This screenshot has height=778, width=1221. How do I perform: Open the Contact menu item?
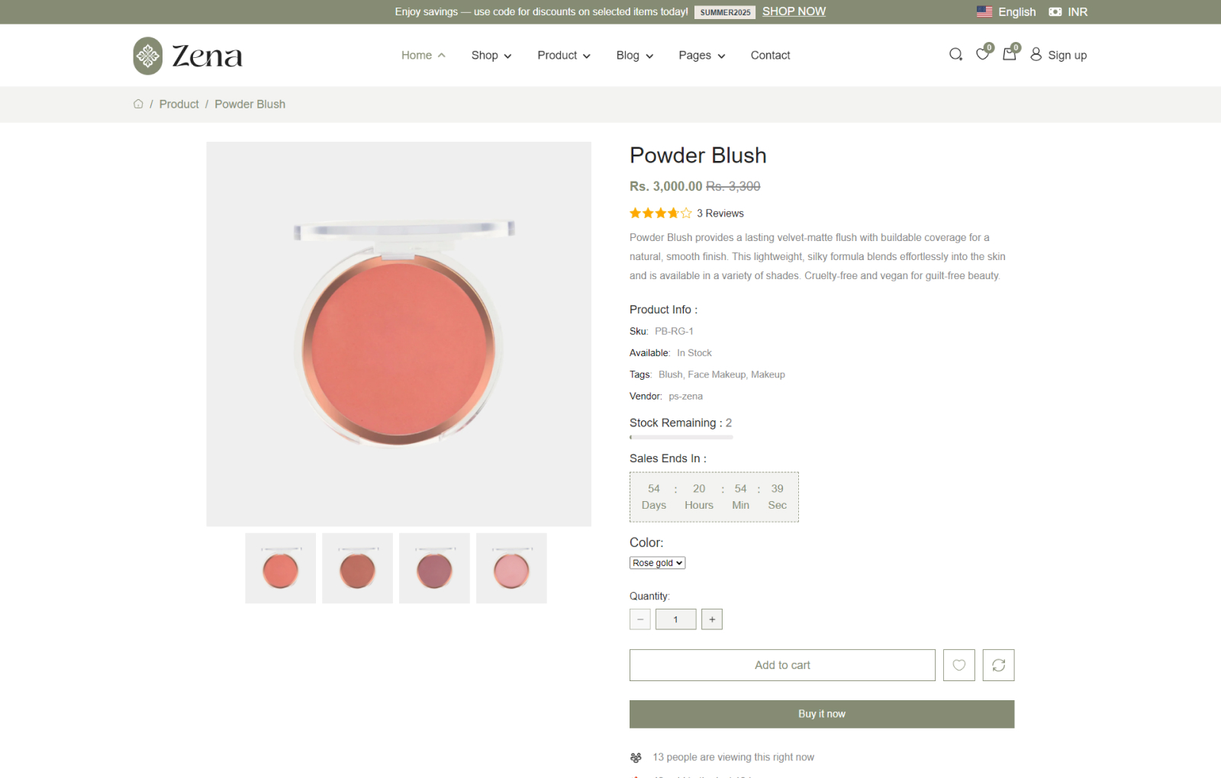point(770,56)
